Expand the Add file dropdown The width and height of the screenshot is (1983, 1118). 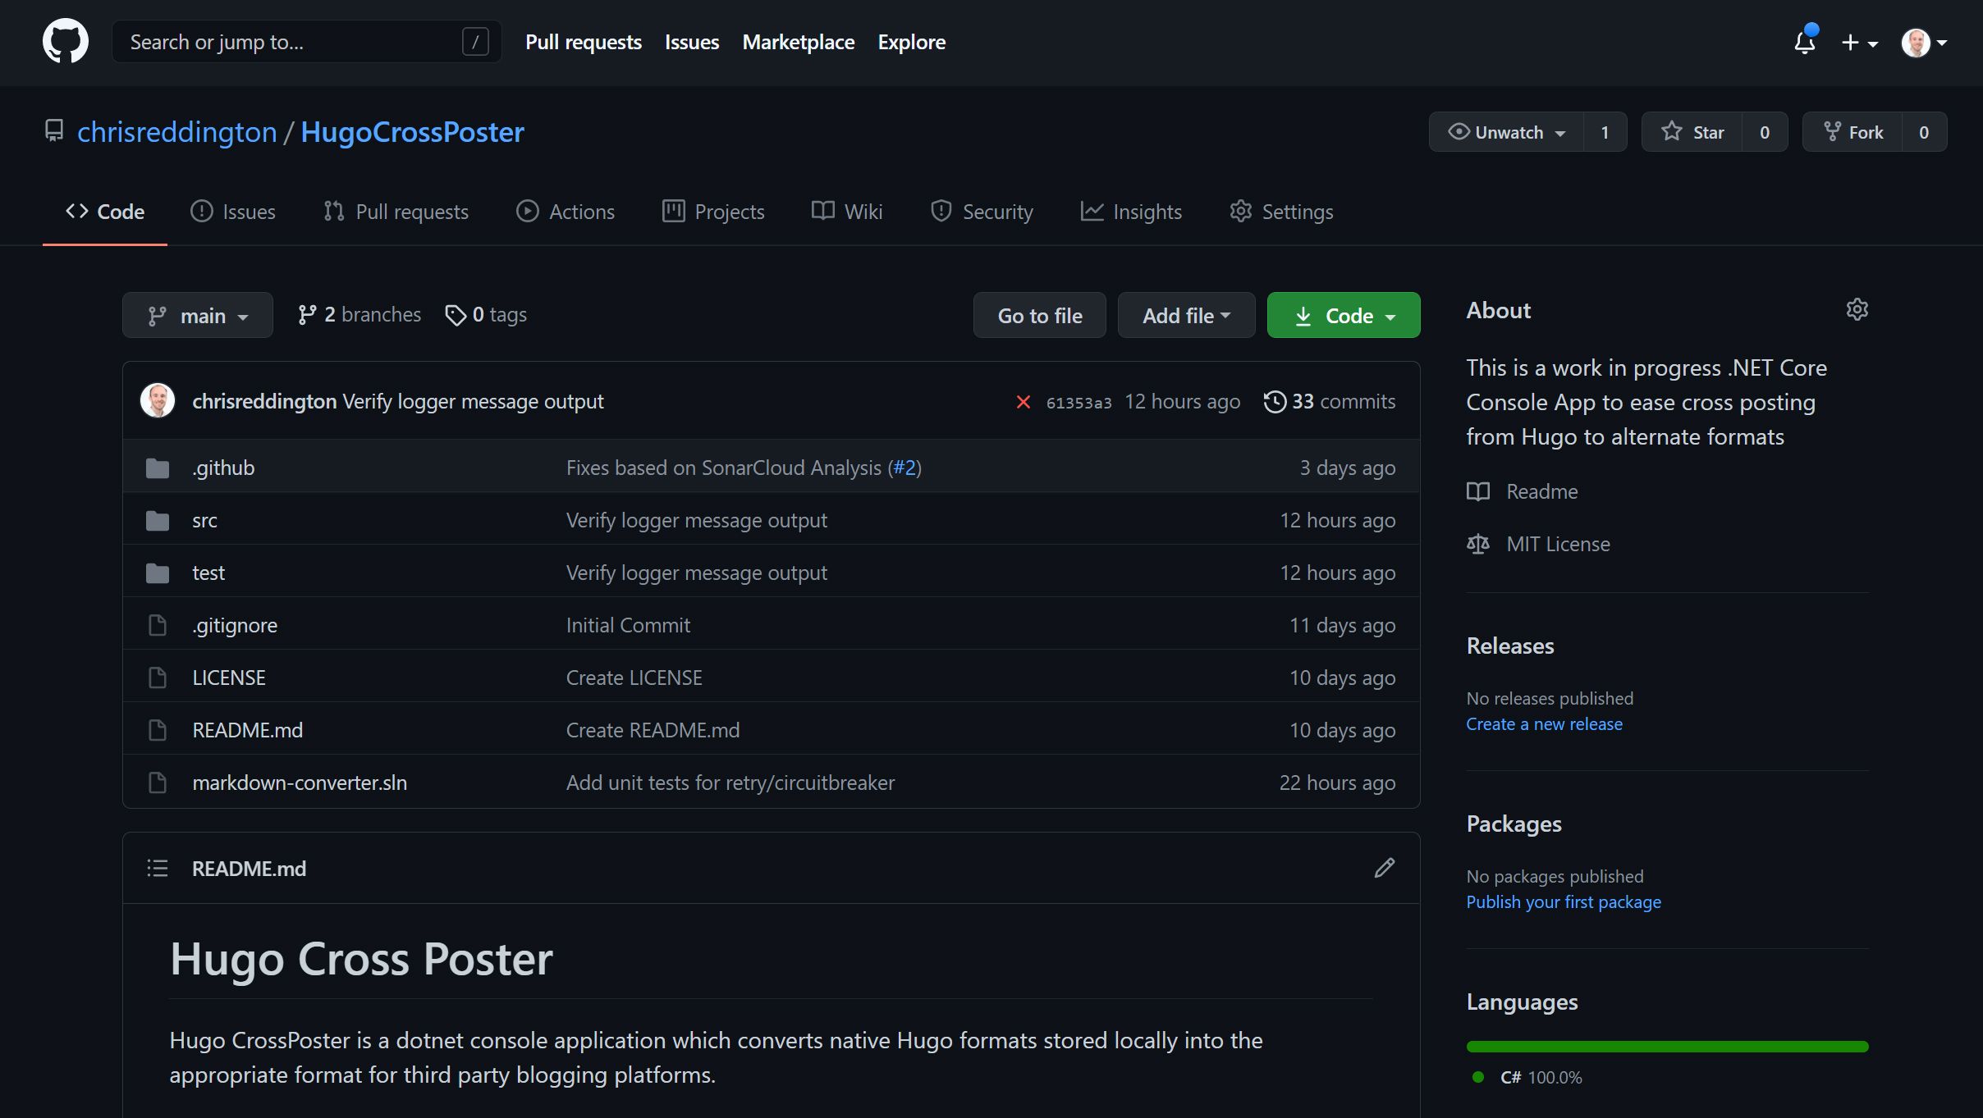[1186, 314]
